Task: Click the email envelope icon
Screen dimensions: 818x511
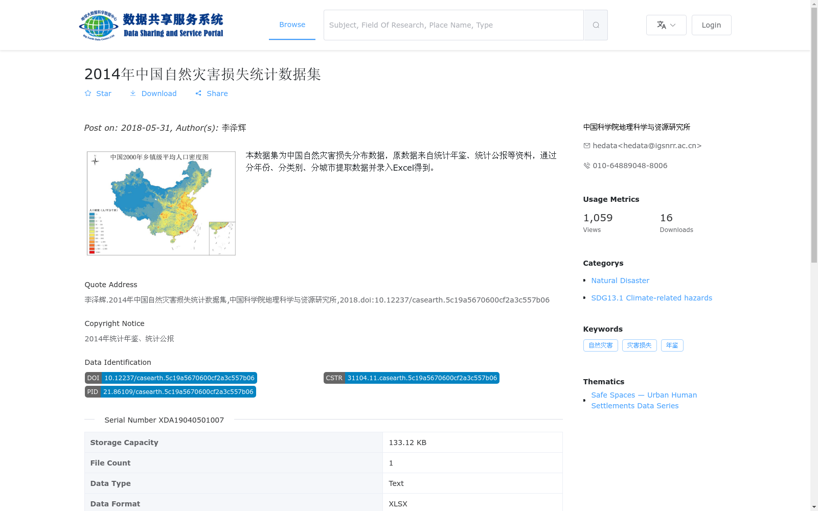Action: pos(587,146)
